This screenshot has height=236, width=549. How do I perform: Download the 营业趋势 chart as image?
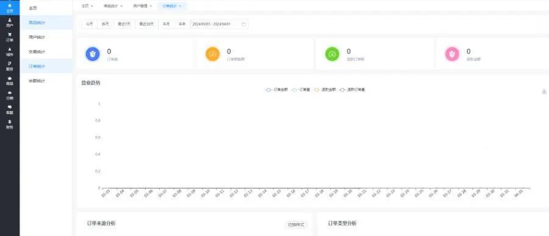point(544,91)
